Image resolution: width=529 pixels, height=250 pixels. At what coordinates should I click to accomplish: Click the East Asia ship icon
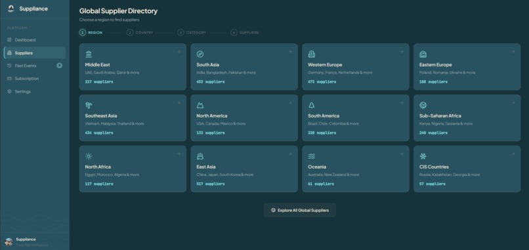coord(200,156)
